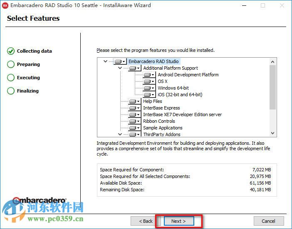The height and width of the screenshot is (229, 292).
Task: Click the Collecting data step checkmark
Action: coord(11,51)
